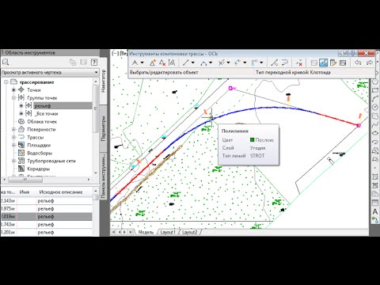Select the tangent-tangent PI creation tool
Viewport: 380px width, 285px height.
point(135,63)
